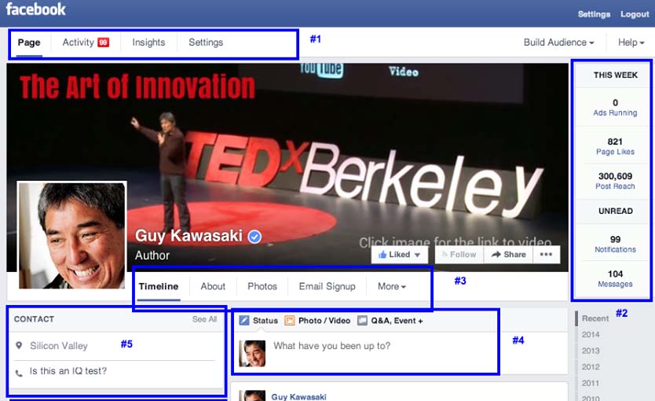Click the Guy Kawasaki name on cover
Image resolution: width=655 pixels, height=401 pixels.
(188, 236)
